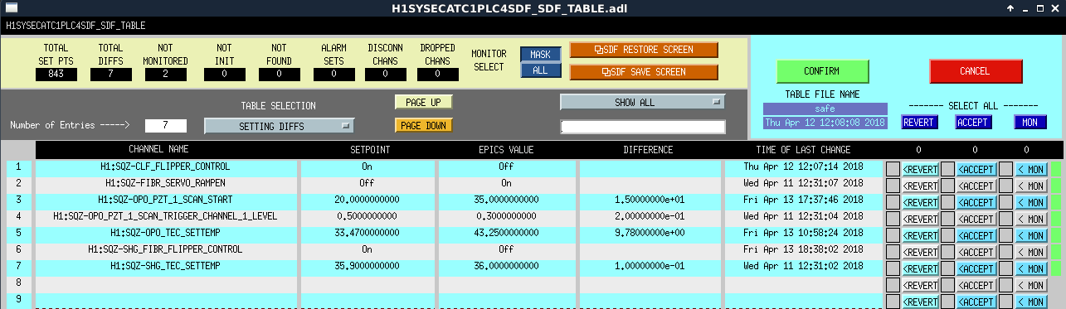Click < MON in empty row 9
Viewport: 1066px width, 309px height.
click(x=1031, y=302)
